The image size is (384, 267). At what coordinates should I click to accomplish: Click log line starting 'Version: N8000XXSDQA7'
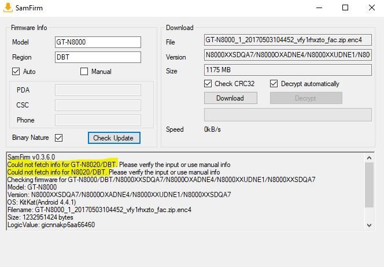pos(119,195)
